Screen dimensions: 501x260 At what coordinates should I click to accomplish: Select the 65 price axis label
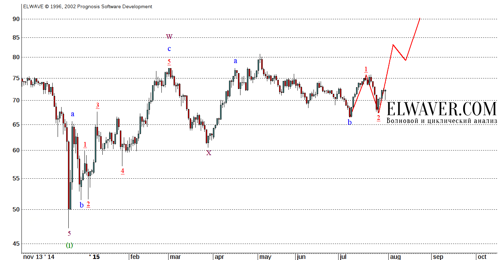15,124
